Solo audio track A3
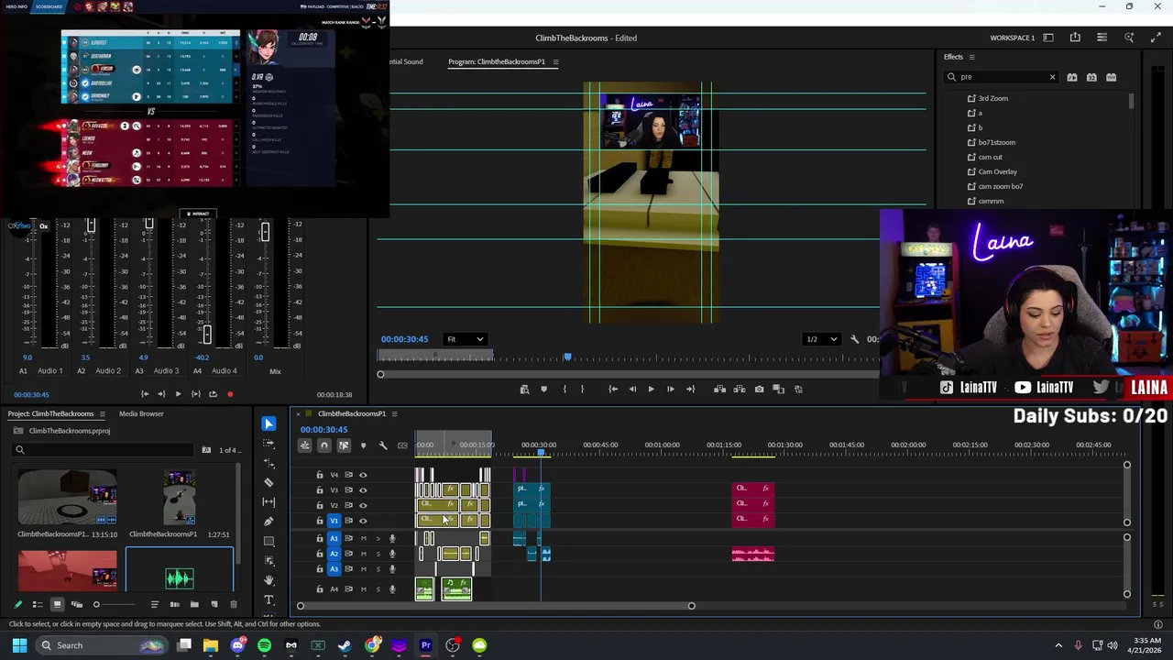The height and width of the screenshot is (660, 1173). (x=378, y=569)
